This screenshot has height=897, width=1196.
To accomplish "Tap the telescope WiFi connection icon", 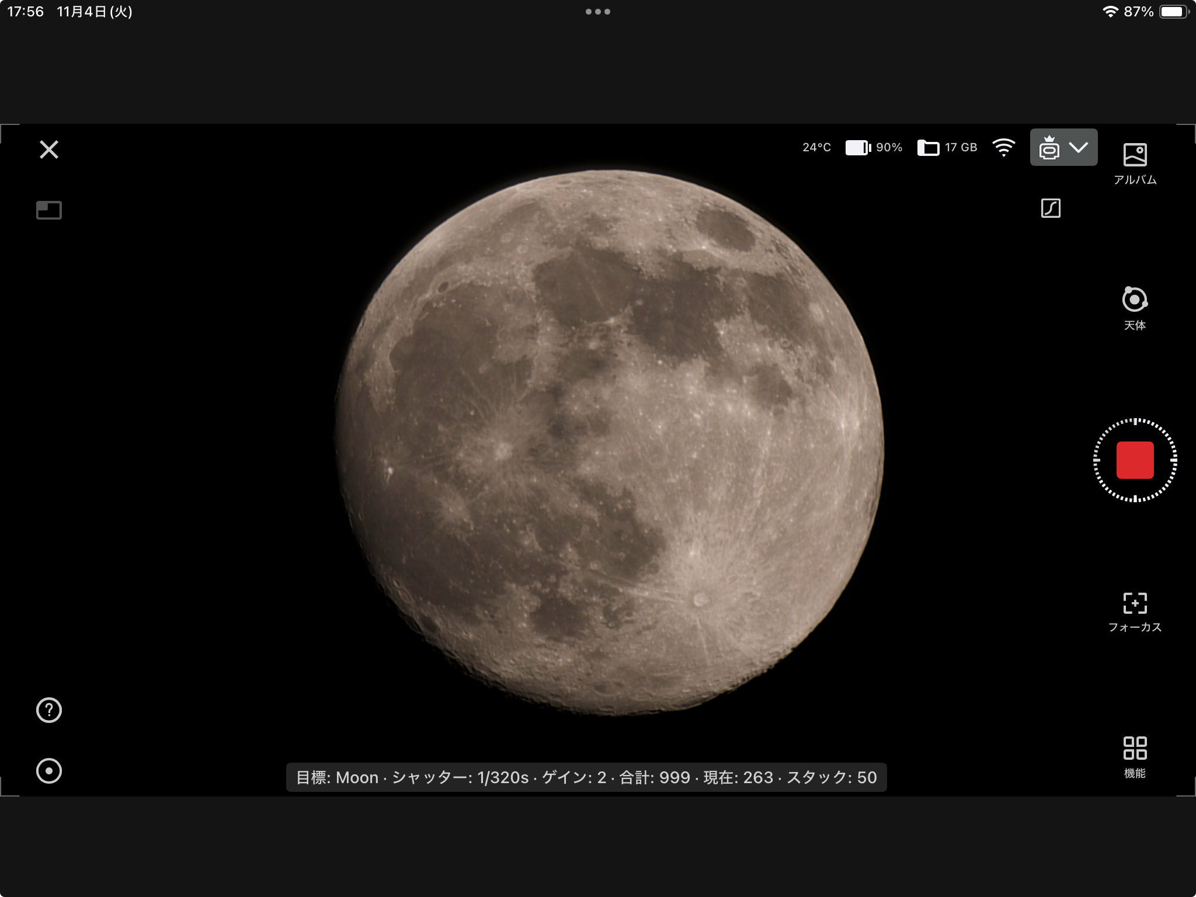I will pos(1003,147).
